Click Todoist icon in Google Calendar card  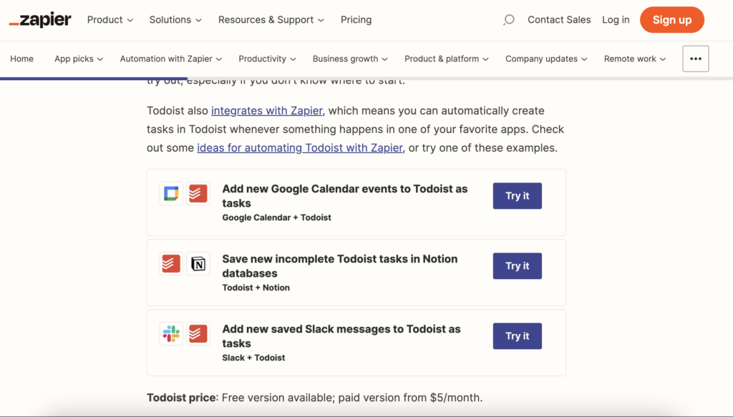pyautogui.click(x=198, y=193)
